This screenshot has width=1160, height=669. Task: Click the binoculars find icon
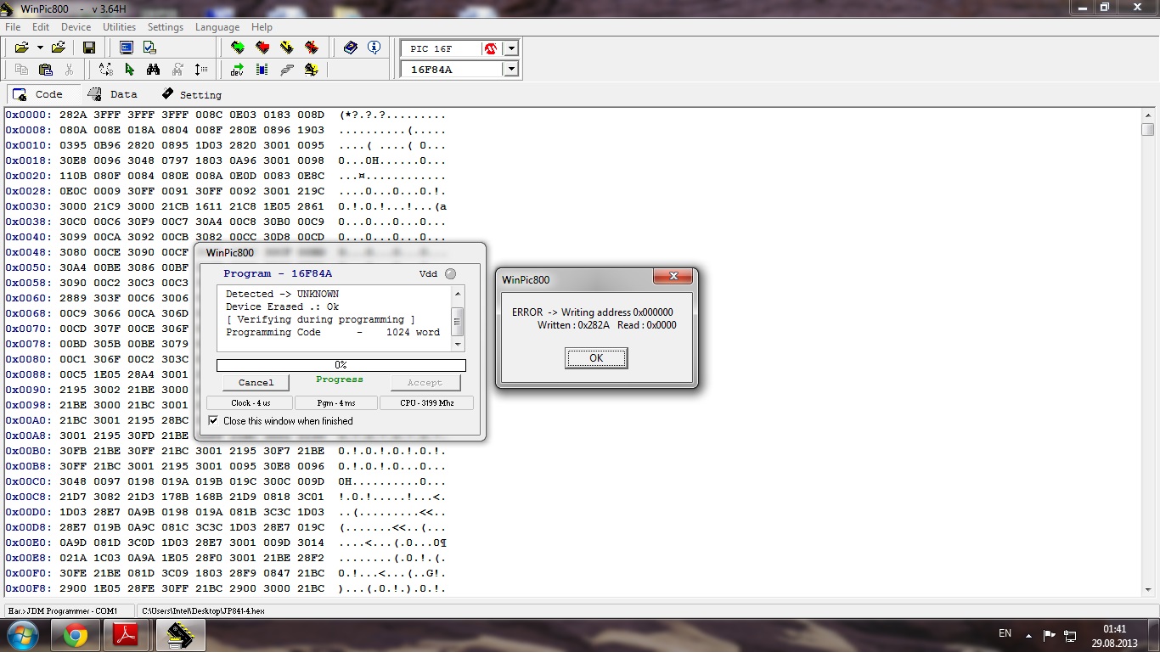pyautogui.click(x=153, y=70)
